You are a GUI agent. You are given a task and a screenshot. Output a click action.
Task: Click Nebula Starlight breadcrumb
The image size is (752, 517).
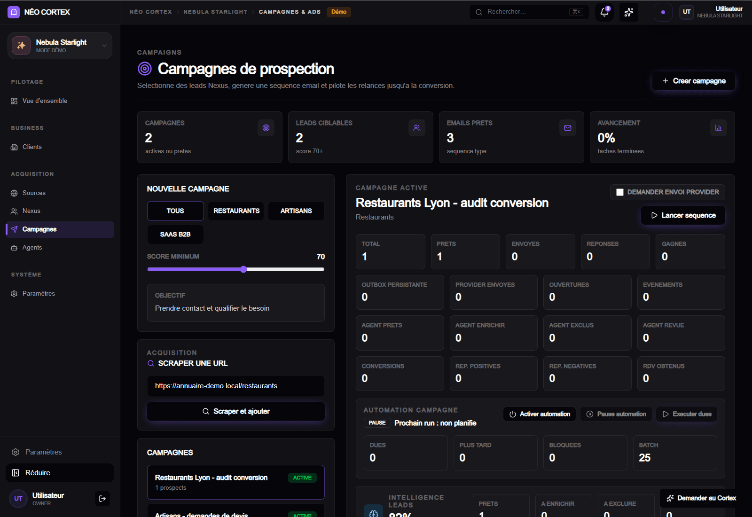(215, 12)
